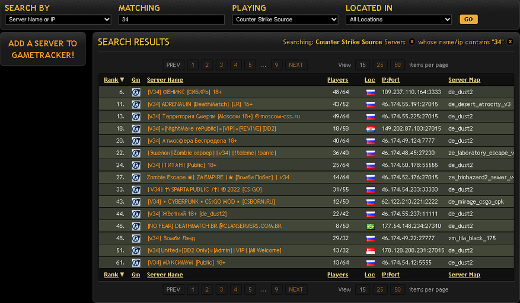Click game icon in rank 18 row
This screenshot has height=303, width=520.
click(x=136, y=129)
